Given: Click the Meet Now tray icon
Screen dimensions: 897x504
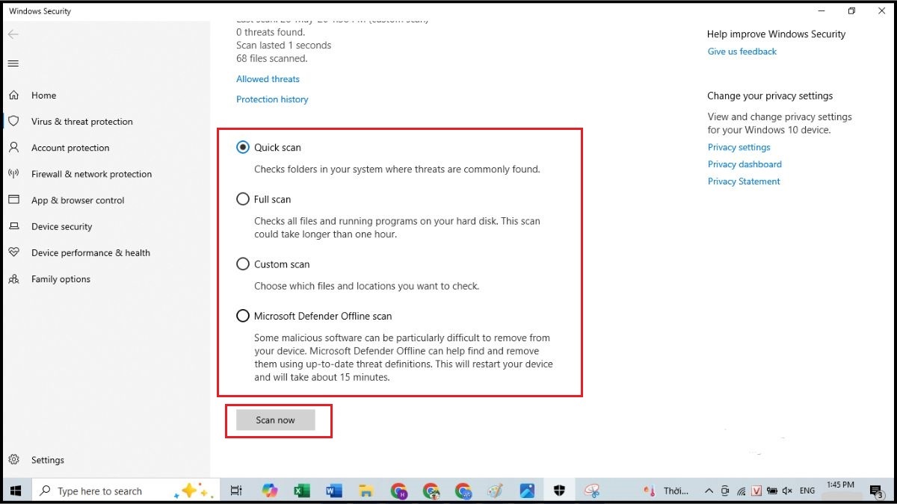Looking at the screenshot, I should (x=725, y=491).
